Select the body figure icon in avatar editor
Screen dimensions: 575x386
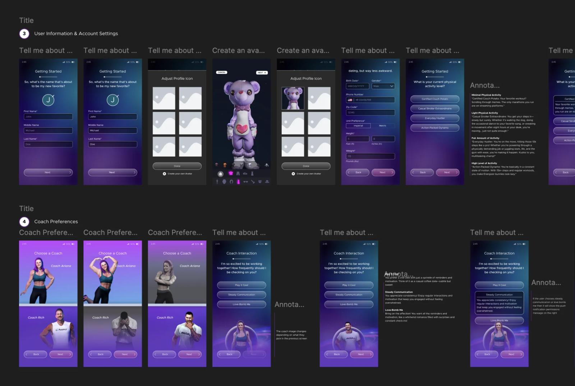click(217, 182)
